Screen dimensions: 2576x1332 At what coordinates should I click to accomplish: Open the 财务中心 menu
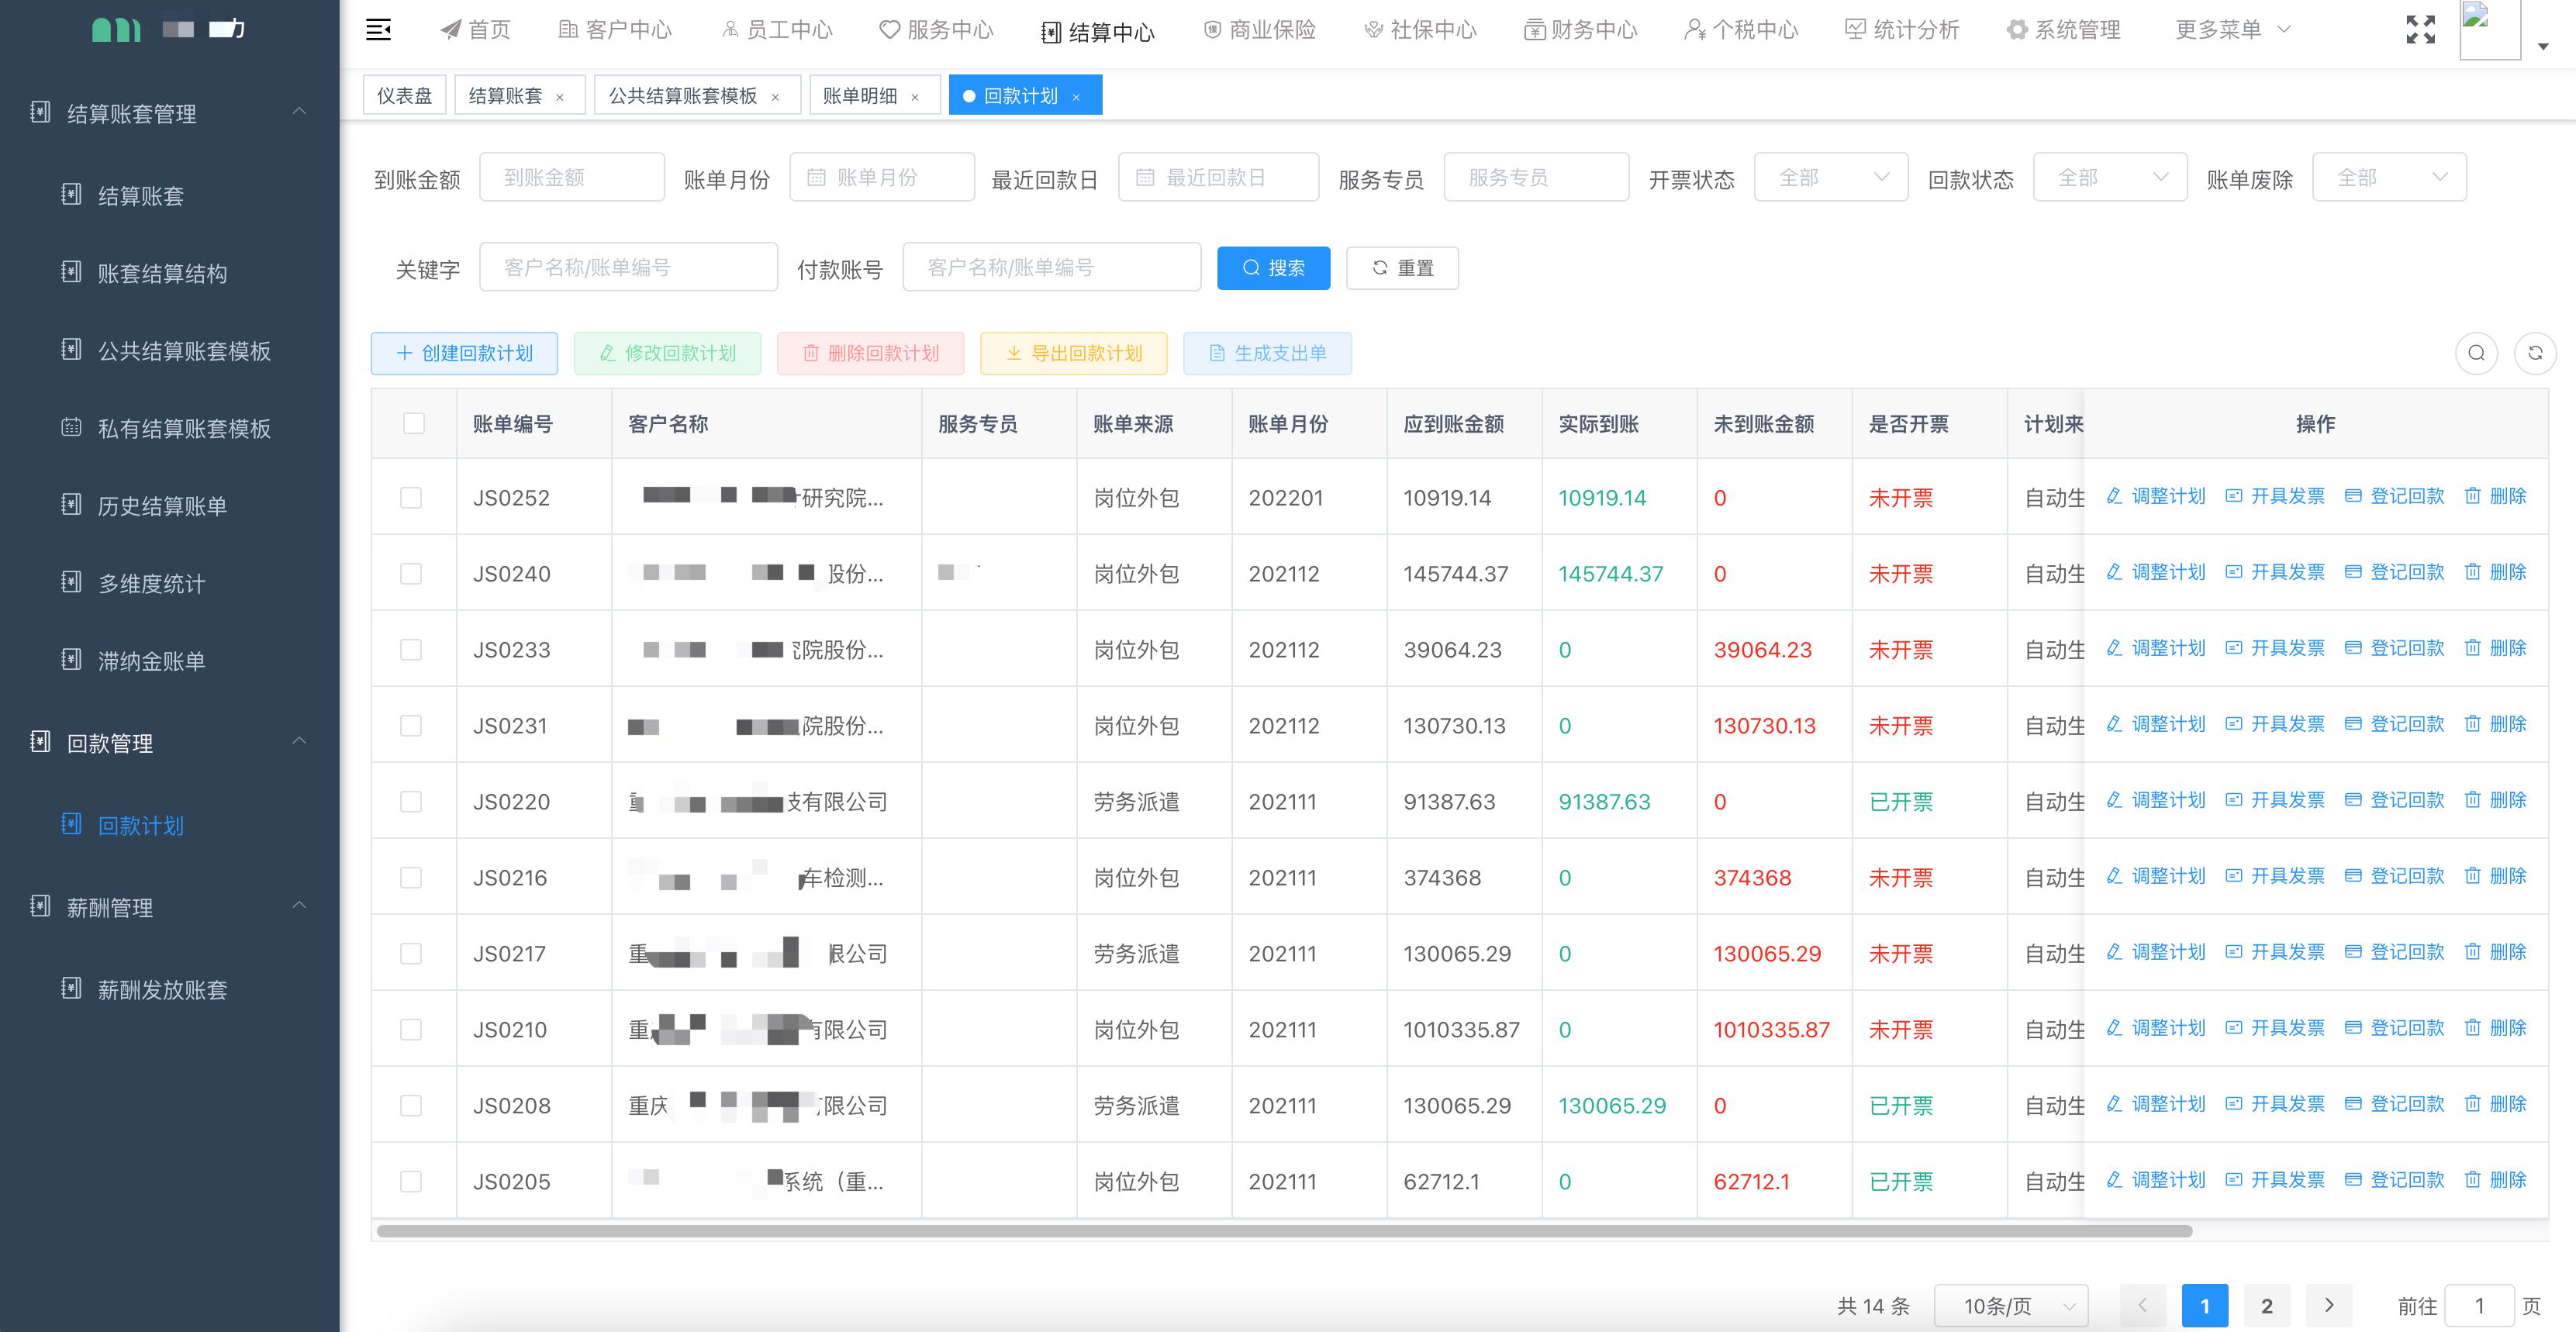tap(1578, 30)
